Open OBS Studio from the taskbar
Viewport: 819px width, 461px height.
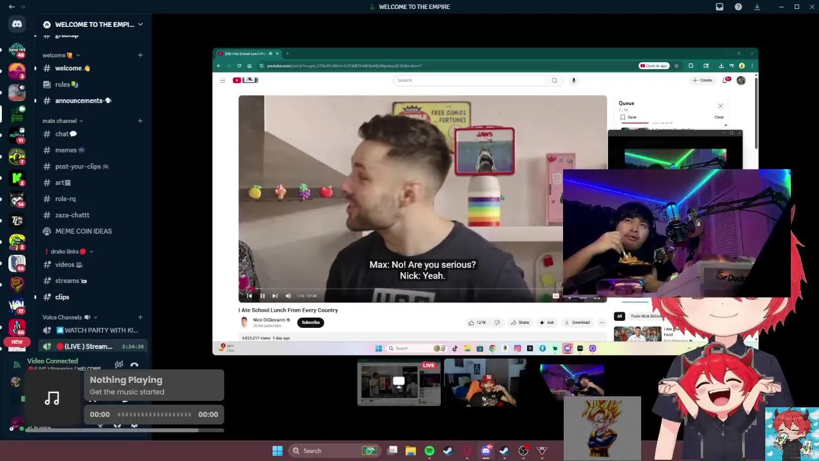(523, 451)
